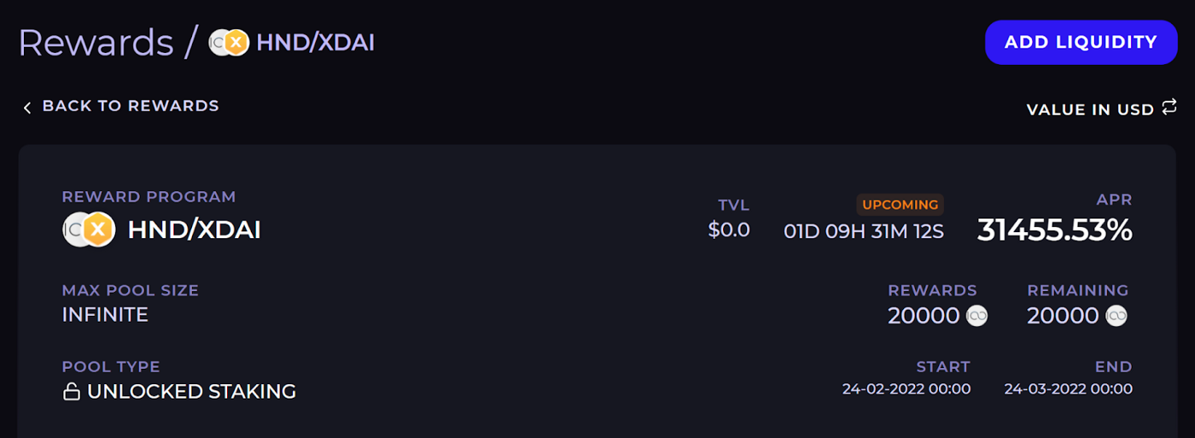1195x438 pixels.
Task: Click token pair icon in reward program
Action: coord(89,229)
